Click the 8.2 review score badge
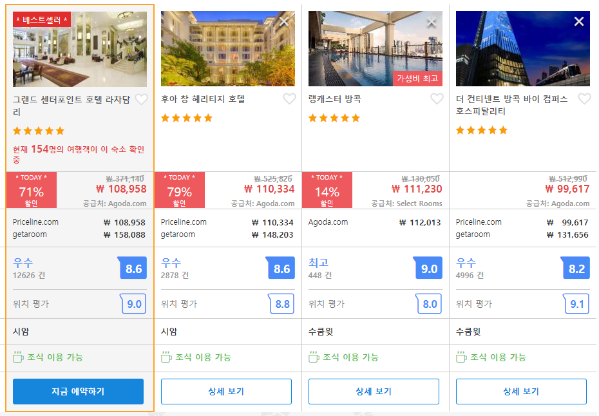The height and width of the screenshot is (416, 599). [576, 268]
